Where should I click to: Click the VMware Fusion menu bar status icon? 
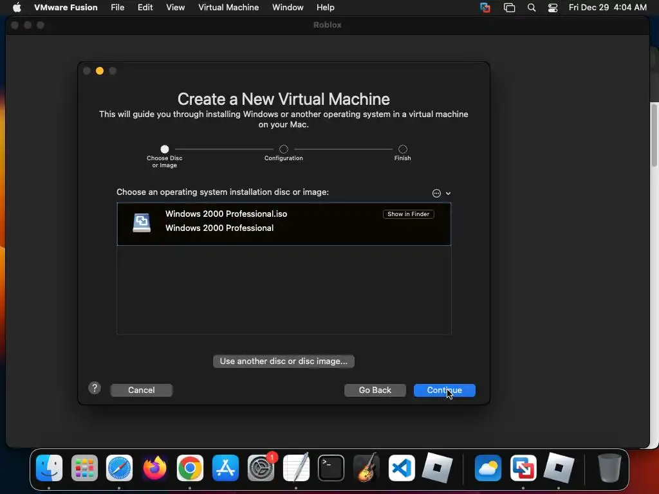485,7
